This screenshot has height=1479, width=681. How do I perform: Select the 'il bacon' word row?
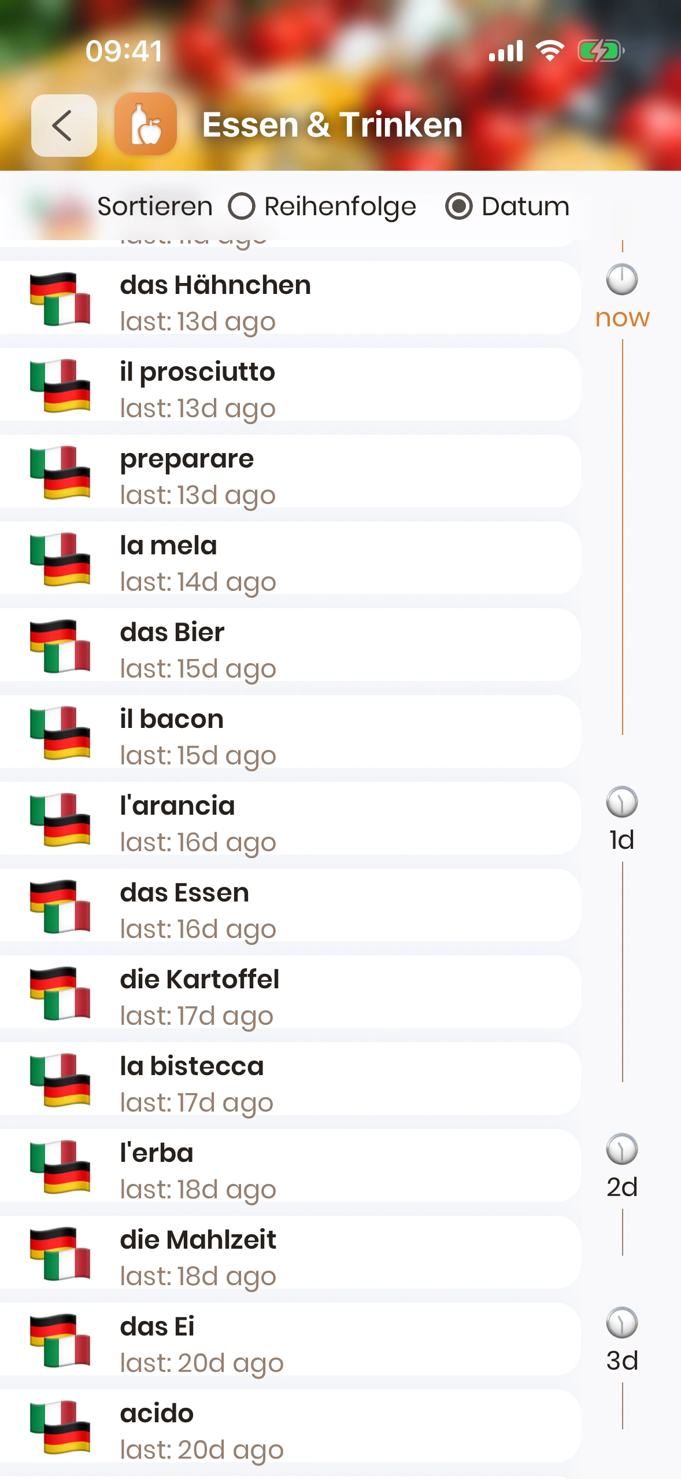[x=289, y=733]
